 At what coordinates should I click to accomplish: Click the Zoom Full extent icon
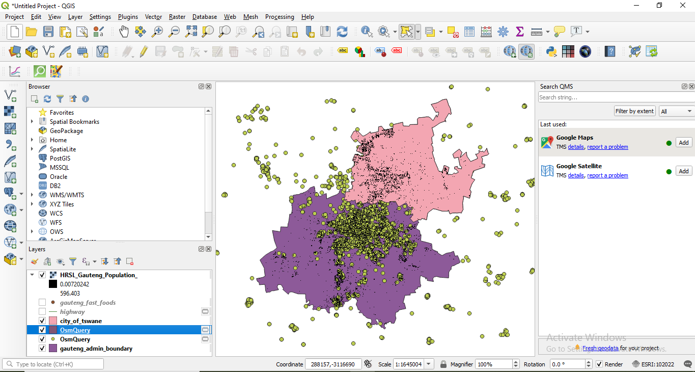click(191, 32)
